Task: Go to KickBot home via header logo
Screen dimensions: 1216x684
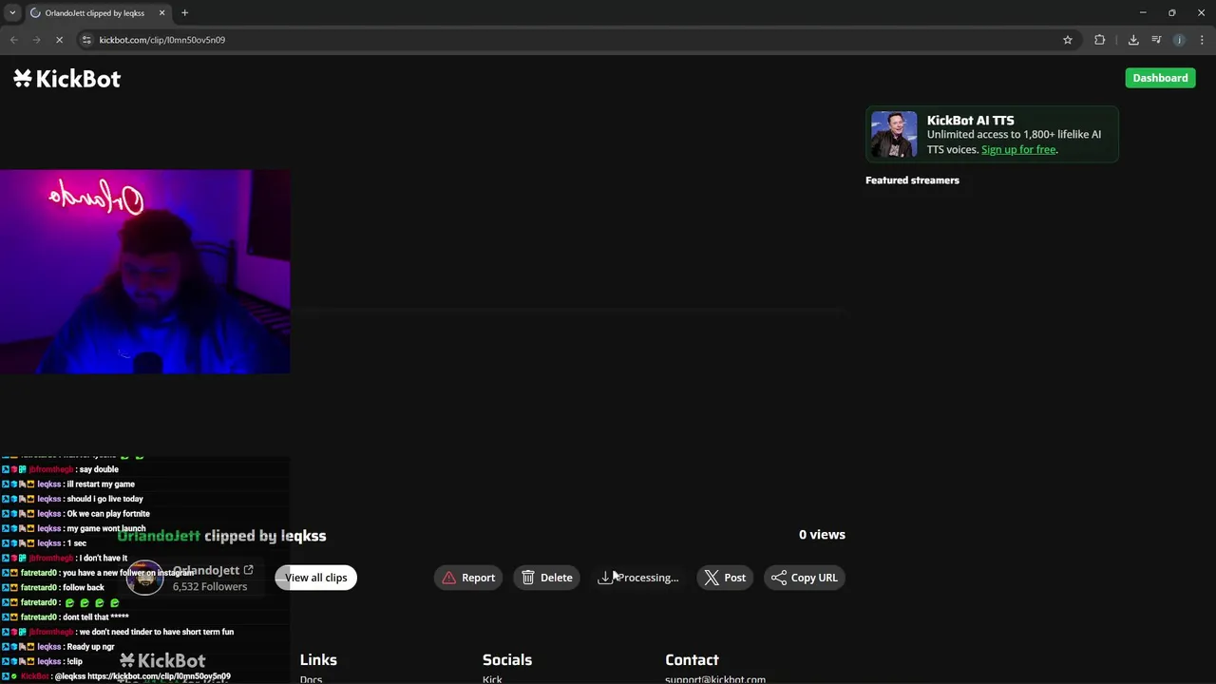Action: [66, 79]
